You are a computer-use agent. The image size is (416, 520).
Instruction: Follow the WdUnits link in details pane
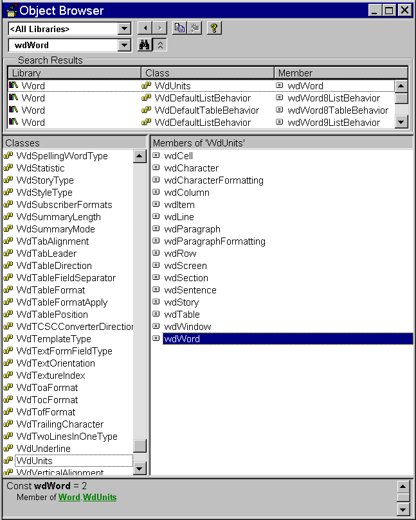(x=100, y=498)
